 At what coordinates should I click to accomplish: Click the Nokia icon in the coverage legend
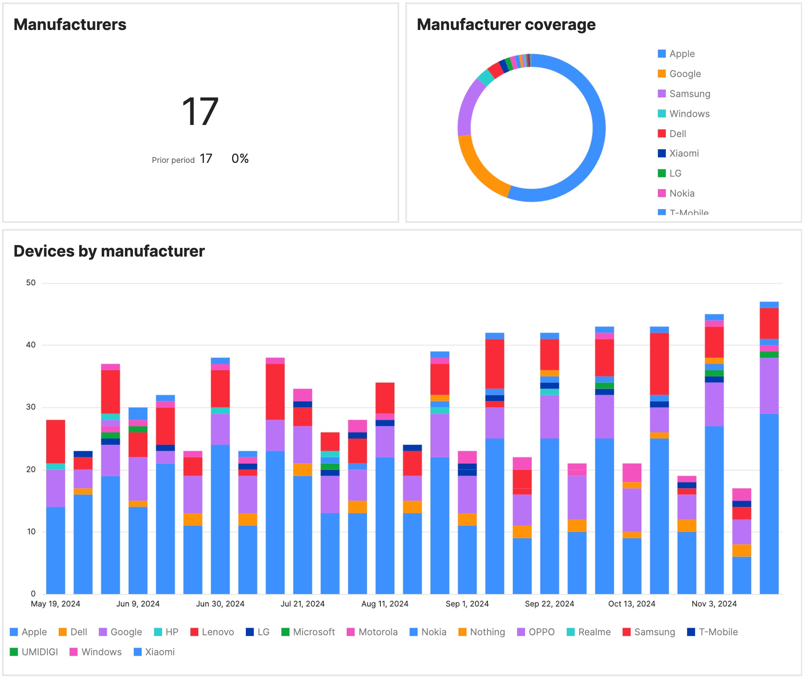(661, 193)
